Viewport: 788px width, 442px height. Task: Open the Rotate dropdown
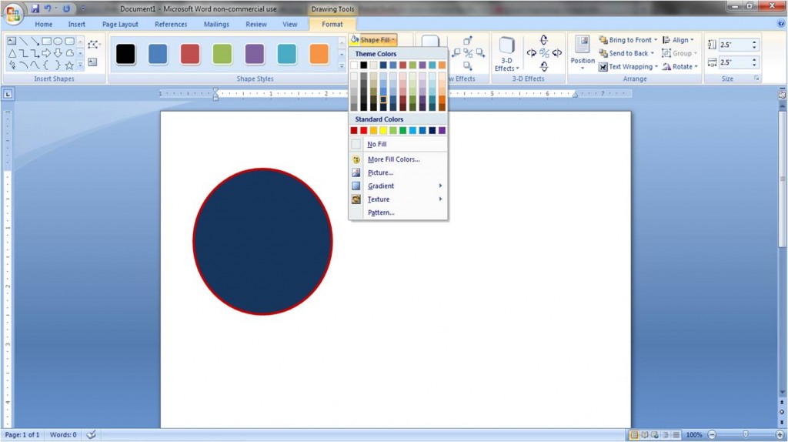point(680,66)
